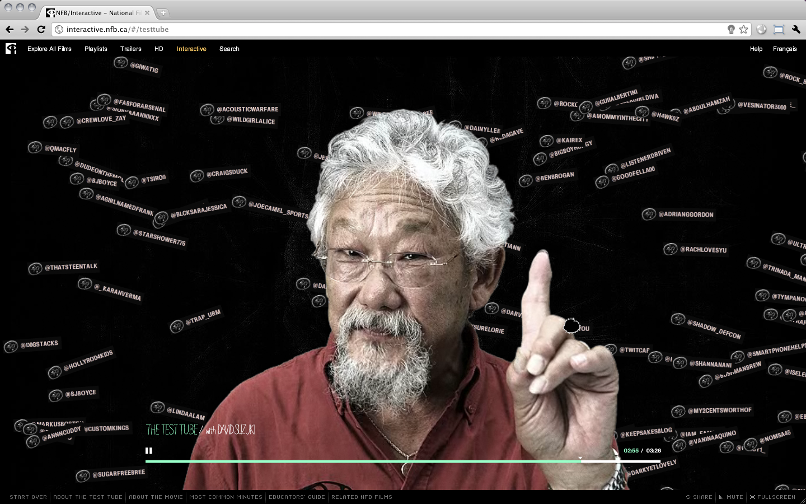Click the @HOLLYROD4KIDS bubble
Image resolution: width=806 pixels, height=504 pixels.
[81, 363]
